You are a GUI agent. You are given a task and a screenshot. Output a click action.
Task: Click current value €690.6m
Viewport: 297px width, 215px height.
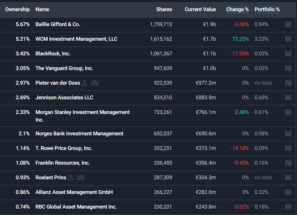coord(206,134)
